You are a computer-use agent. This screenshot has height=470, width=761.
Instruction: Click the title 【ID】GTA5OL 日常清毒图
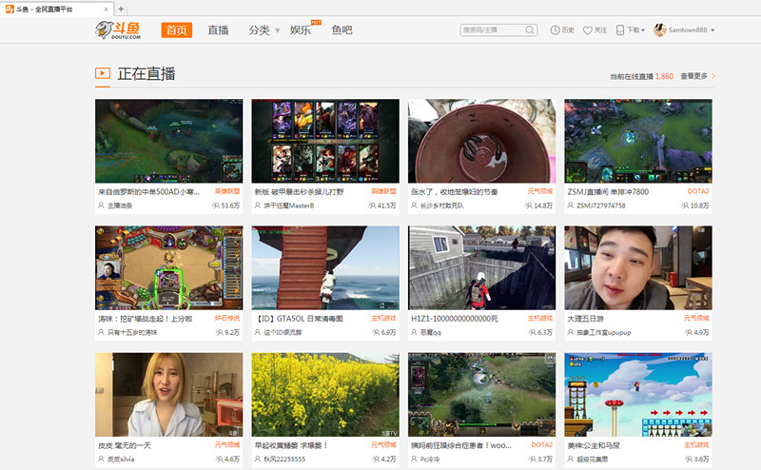click(299, 319)
